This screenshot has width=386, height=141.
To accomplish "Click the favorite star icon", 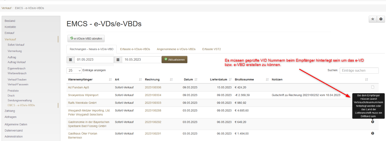I will 373,19.
